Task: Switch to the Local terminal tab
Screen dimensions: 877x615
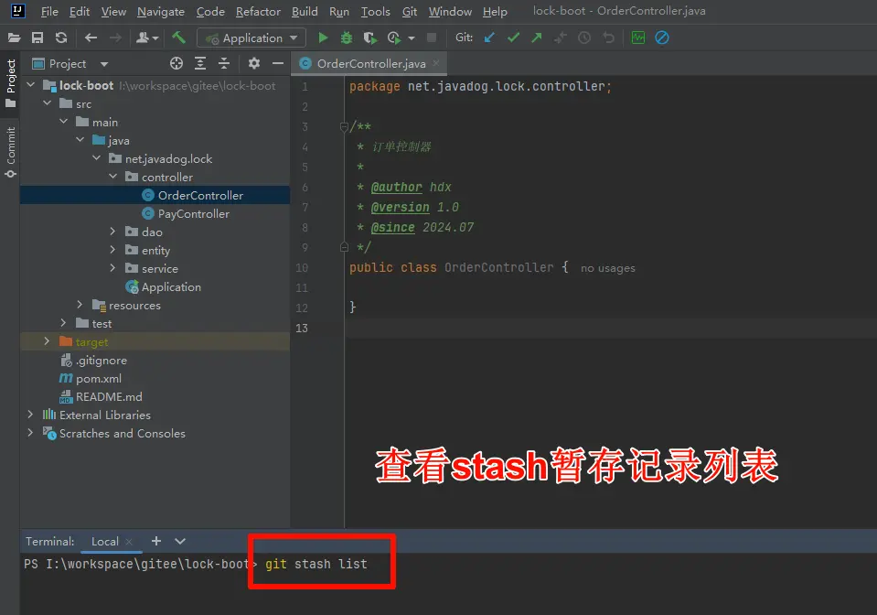Action: (x=104, y=541)
